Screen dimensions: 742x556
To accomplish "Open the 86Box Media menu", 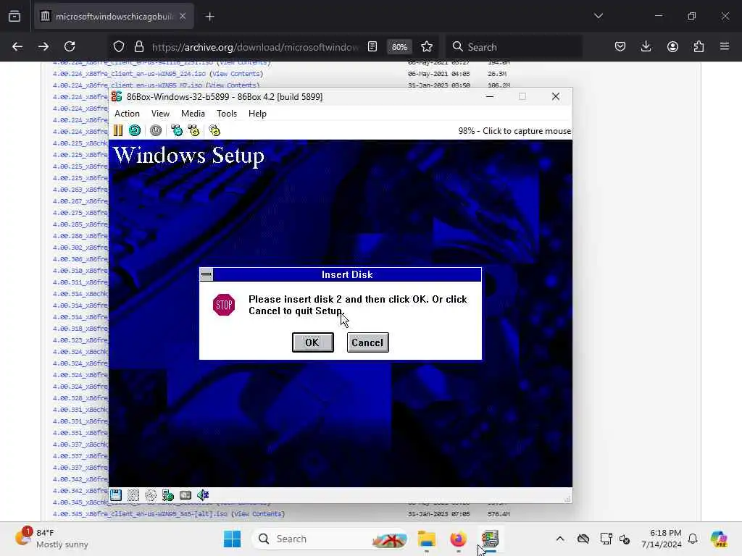I will click(x=193, y=114).
